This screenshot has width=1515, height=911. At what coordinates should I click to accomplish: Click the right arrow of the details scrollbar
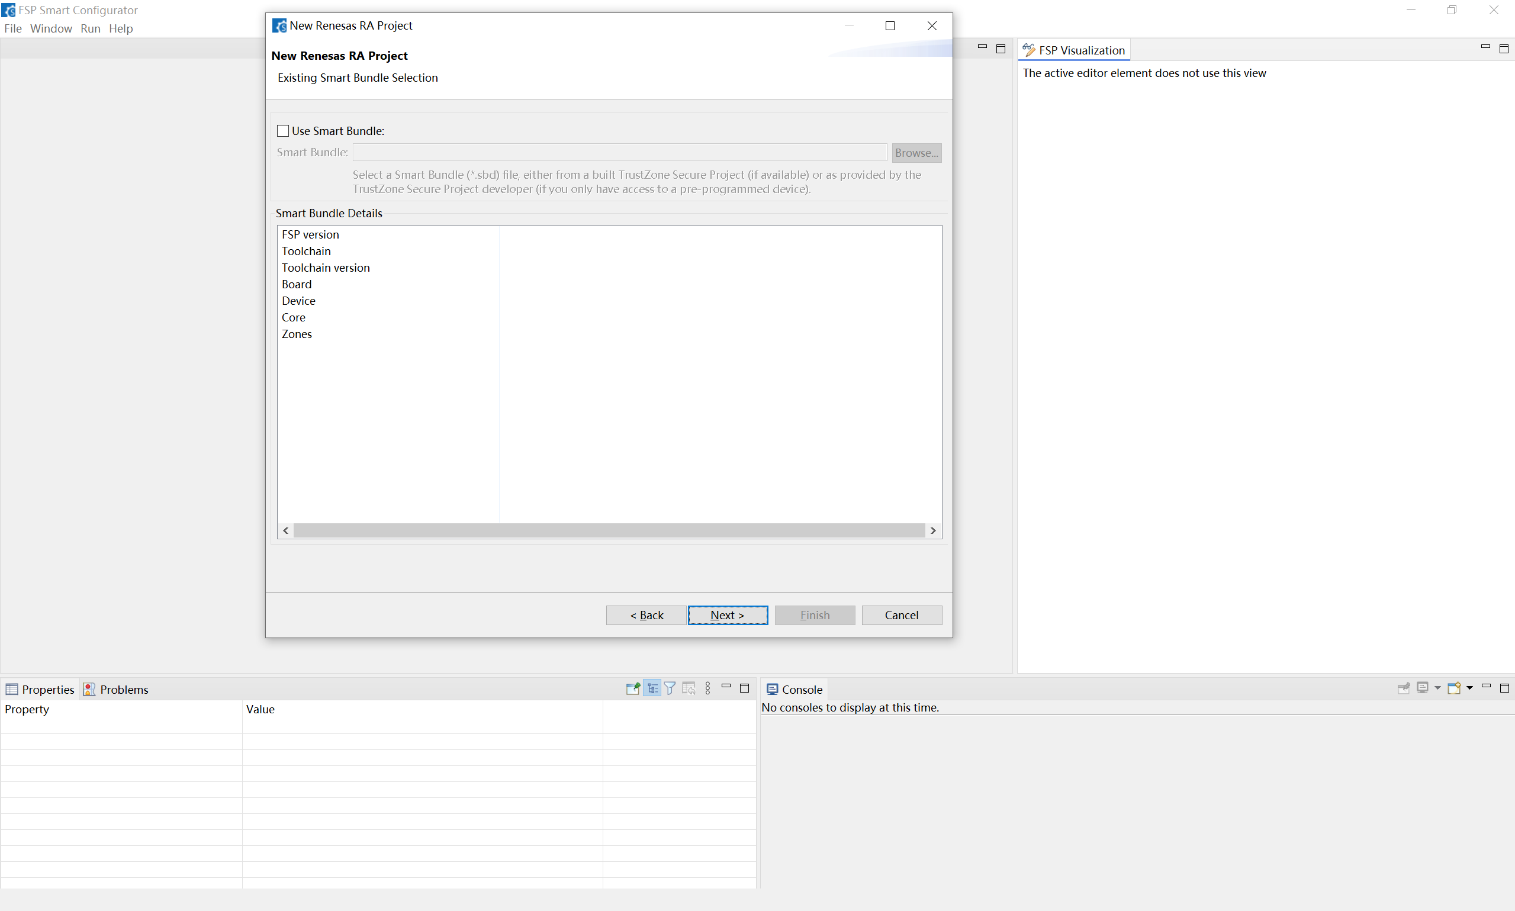pyautogui.click(x=933, y=530)
